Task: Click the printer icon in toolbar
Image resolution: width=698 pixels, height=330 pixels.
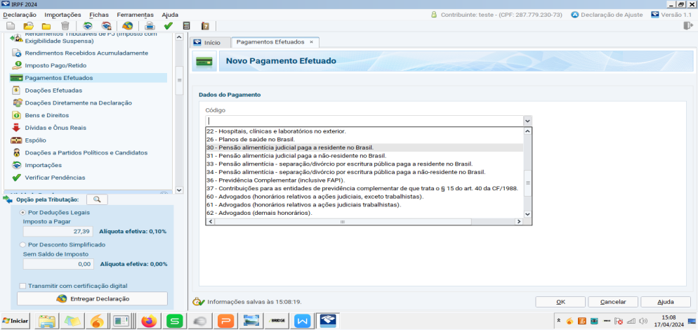Action: (x=150, y=26)
